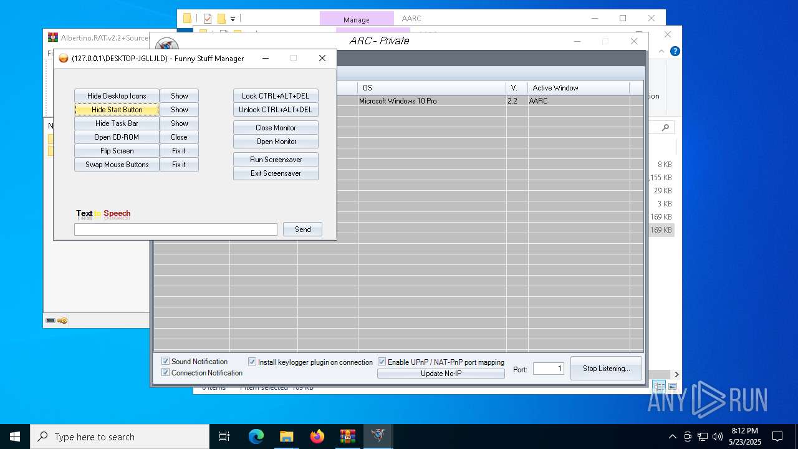Screen dimensions: 798x449
Task: Select the Microsoft Windows 10 Pro cell
Action: tap(432, 100)
